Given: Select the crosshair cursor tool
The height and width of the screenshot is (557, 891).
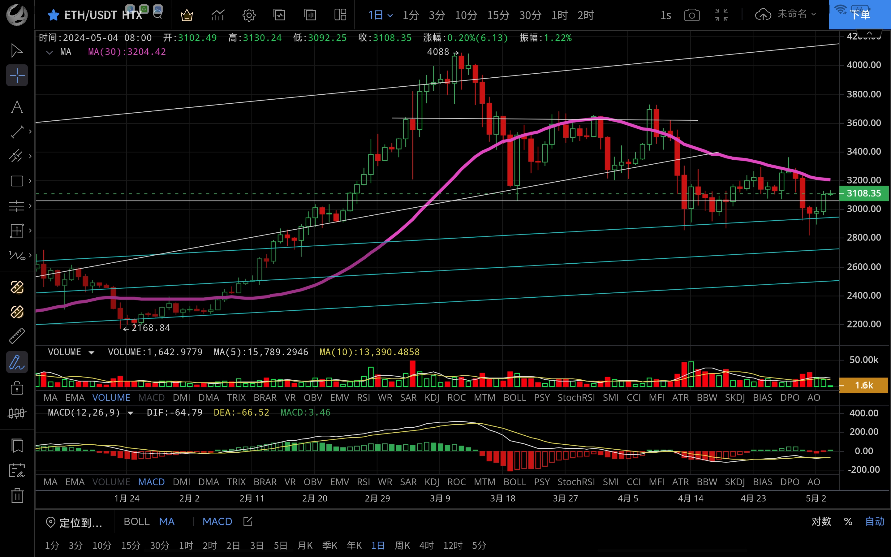Looking at the screenshot, I should click(17, 76).
